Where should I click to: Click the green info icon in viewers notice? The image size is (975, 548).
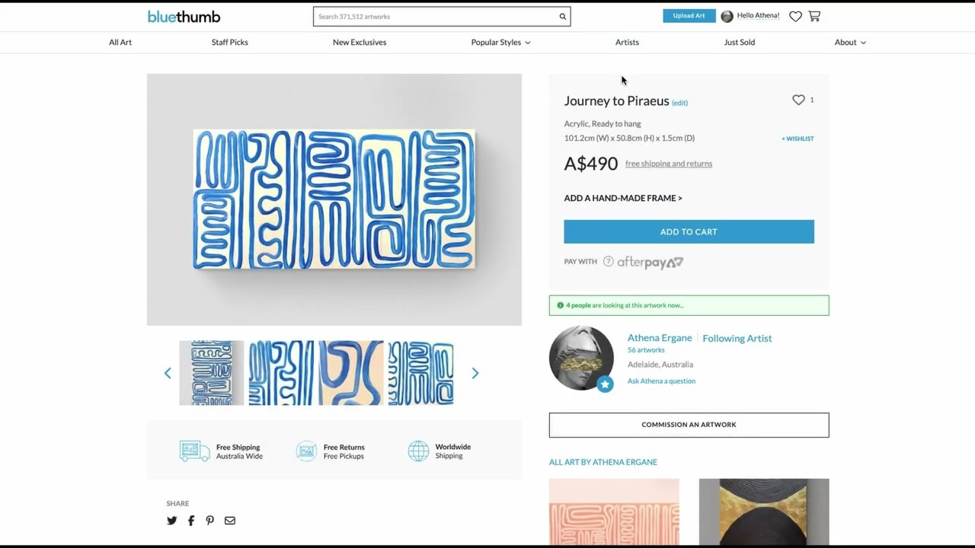pos(561,305)
